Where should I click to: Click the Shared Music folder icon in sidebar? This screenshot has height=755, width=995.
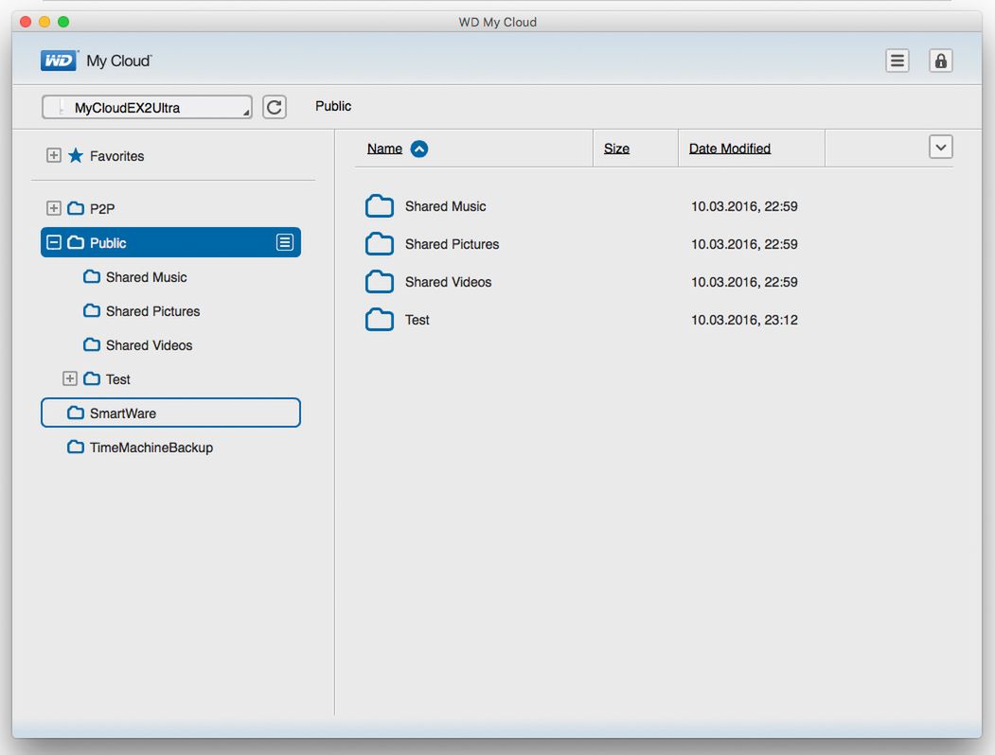[92, 276]
